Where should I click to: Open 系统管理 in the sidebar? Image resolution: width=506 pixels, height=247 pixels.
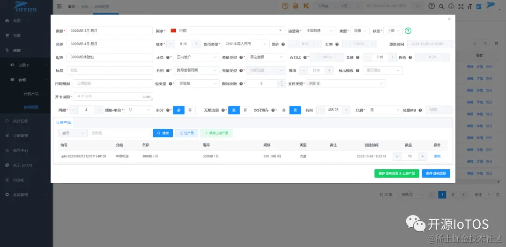(x=26, y=195)
